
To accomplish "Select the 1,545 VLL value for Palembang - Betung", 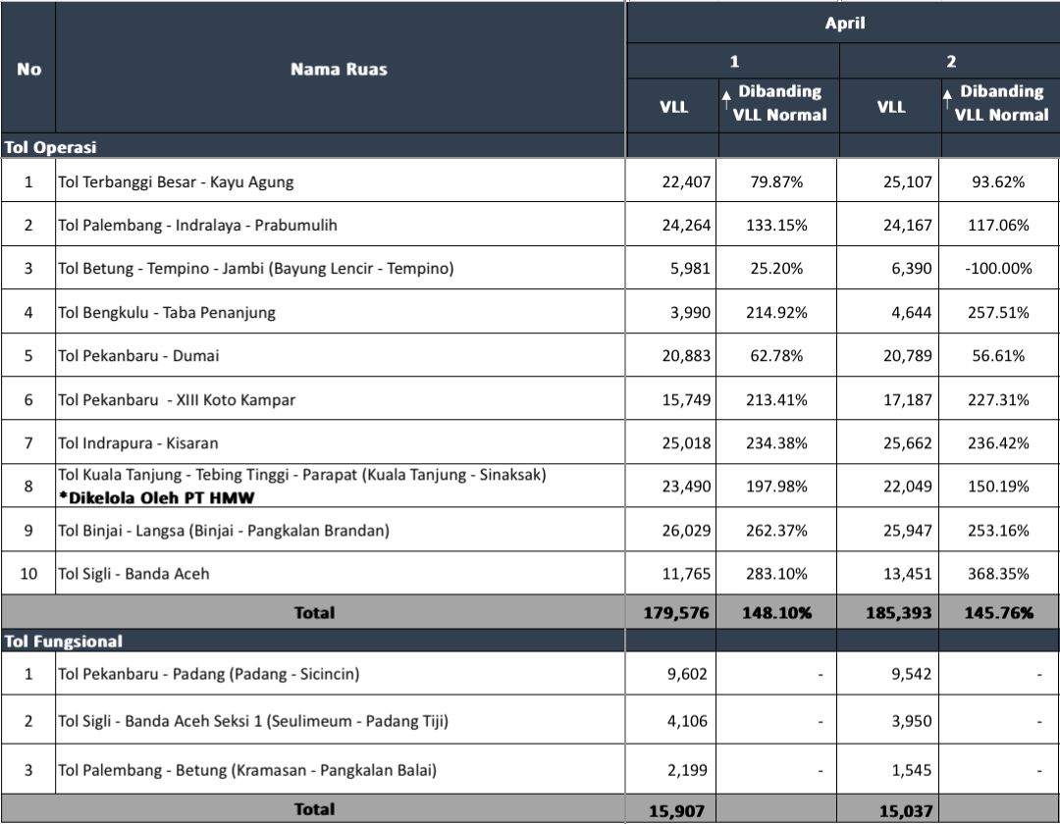I will 911,770.
